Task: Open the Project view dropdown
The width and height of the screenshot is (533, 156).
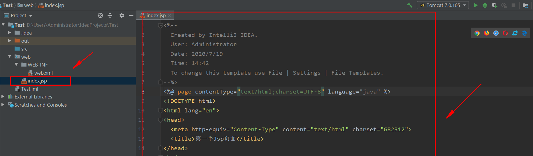Action: click(18, 15)
